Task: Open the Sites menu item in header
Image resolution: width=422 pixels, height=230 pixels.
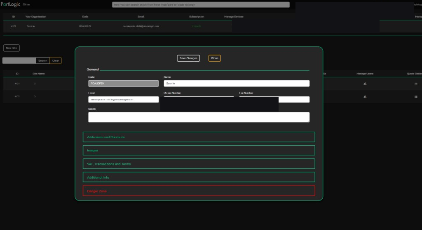Action: tap(26, 5)
